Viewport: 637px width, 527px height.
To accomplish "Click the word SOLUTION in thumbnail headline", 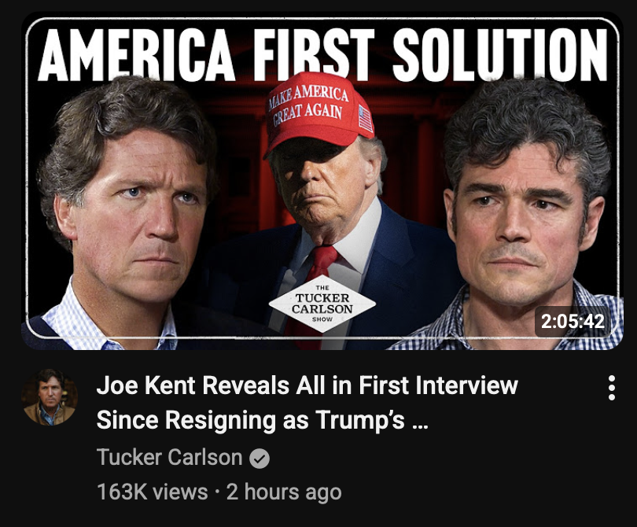I will click(x=499, y=54).
